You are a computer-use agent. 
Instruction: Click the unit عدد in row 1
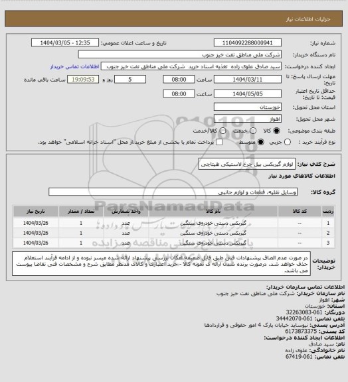(x=126, y=223)
